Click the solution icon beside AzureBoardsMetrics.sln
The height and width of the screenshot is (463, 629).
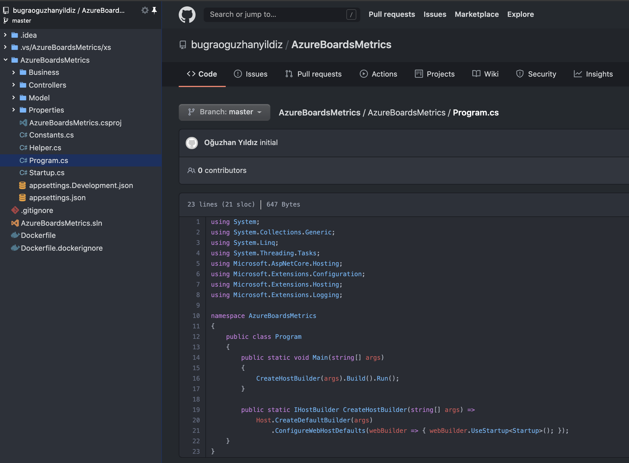point(15,223)
